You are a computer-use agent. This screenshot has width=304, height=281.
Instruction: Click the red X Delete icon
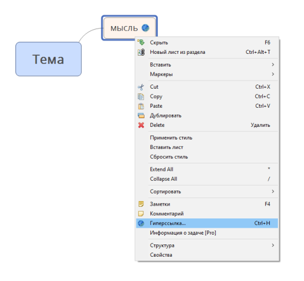141,125
